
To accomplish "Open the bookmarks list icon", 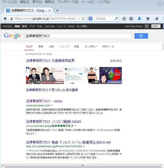I will (131, 18).
